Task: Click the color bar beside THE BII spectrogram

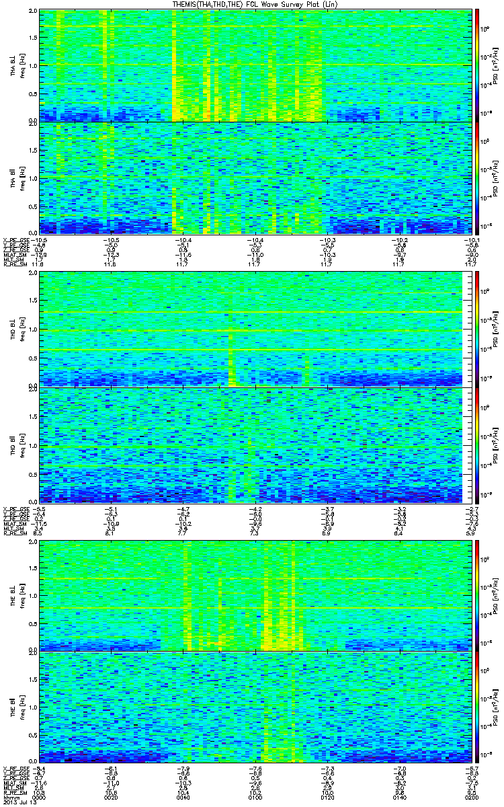Action: click(477, 707)
